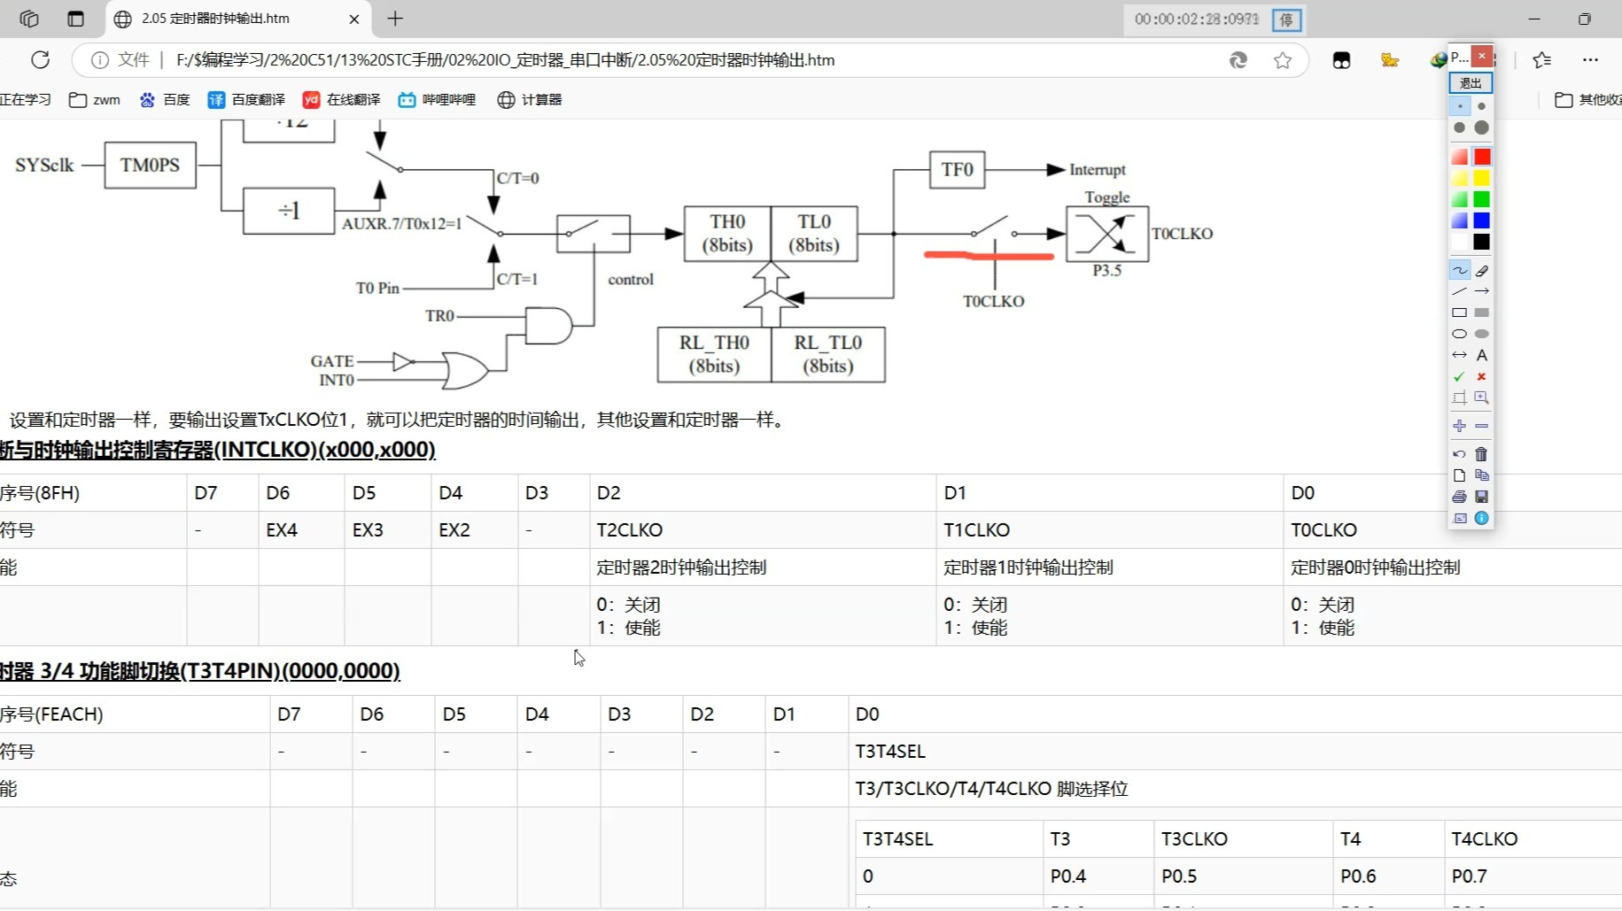Close the 2.05 定时器时钟输出.htm tab
Screen dimensions: 1622x911
pyautogui.click(x=354, y=19)
